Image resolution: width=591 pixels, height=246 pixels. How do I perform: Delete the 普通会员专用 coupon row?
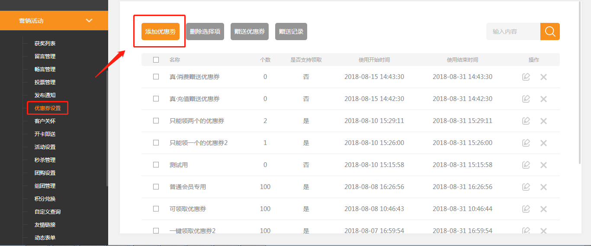(x=543, y=187)
